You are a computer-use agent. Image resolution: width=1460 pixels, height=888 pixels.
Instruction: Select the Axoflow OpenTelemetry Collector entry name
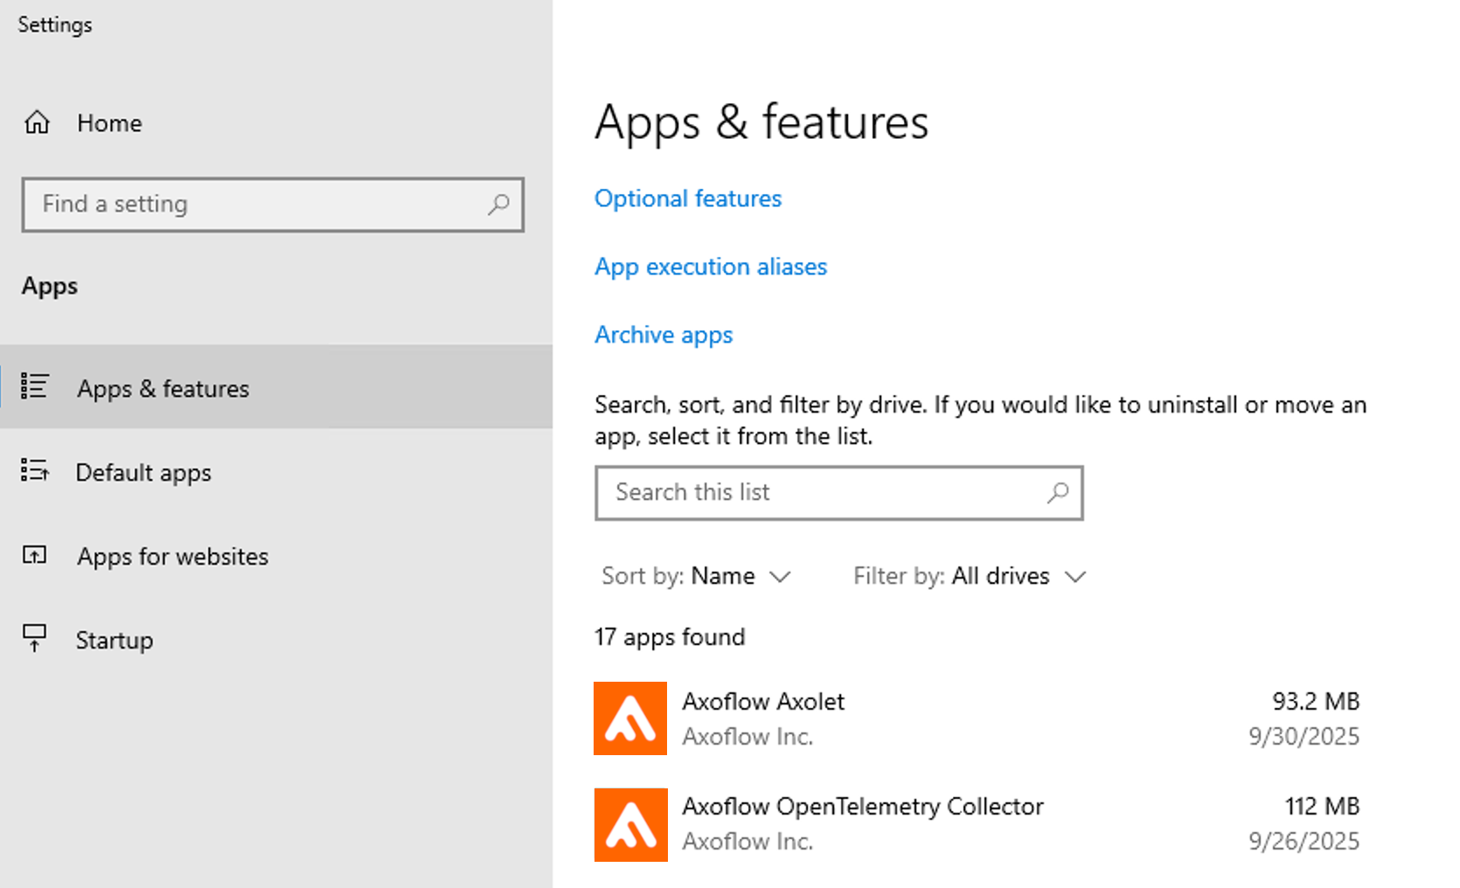point(862,806)
